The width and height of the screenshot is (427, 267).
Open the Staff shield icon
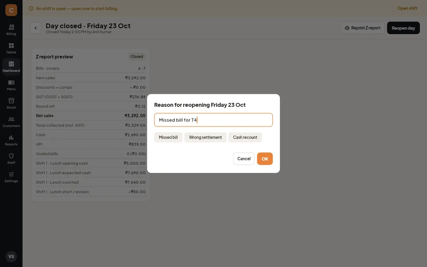pos(11,156)
